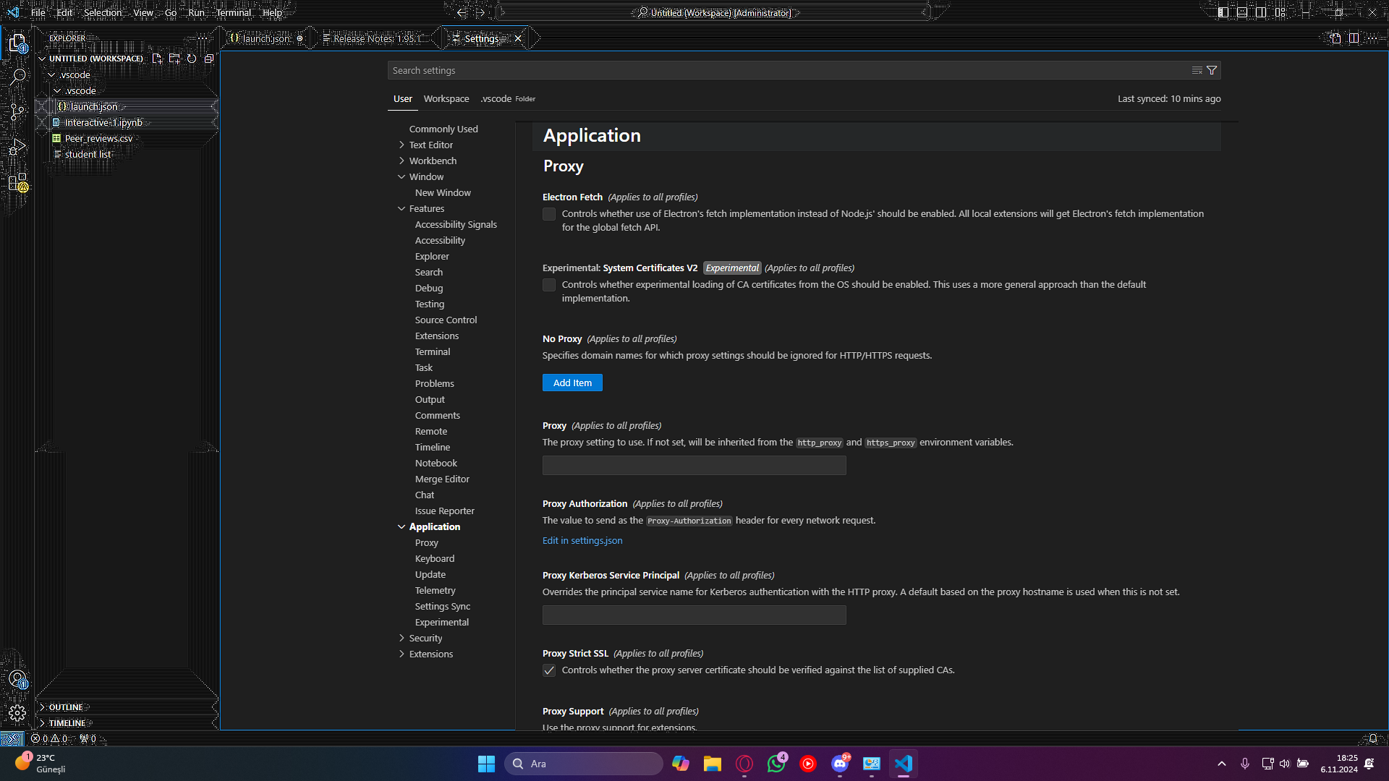Go to Telemetry settings section

pos(435,590)
